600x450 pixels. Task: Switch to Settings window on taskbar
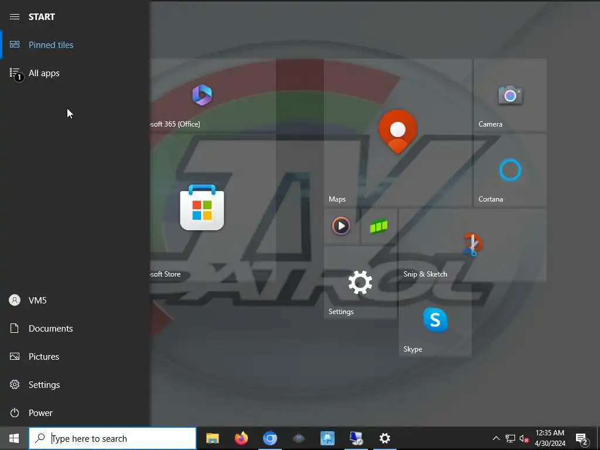coord(384,438)
